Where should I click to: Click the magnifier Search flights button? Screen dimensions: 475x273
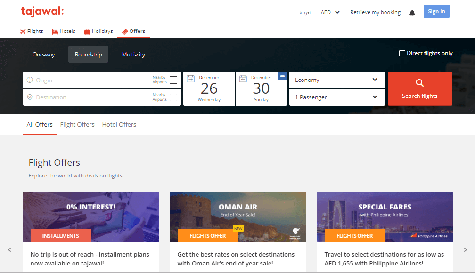coord(419,88)
